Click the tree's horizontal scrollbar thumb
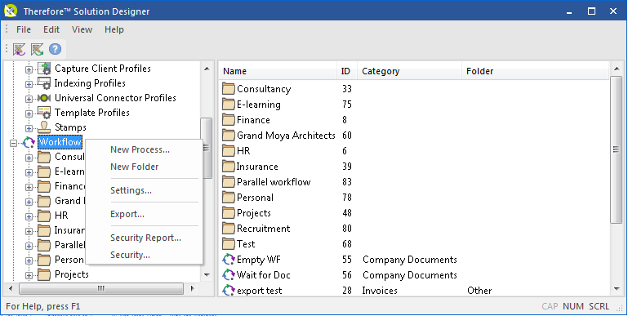 (101, 288)
